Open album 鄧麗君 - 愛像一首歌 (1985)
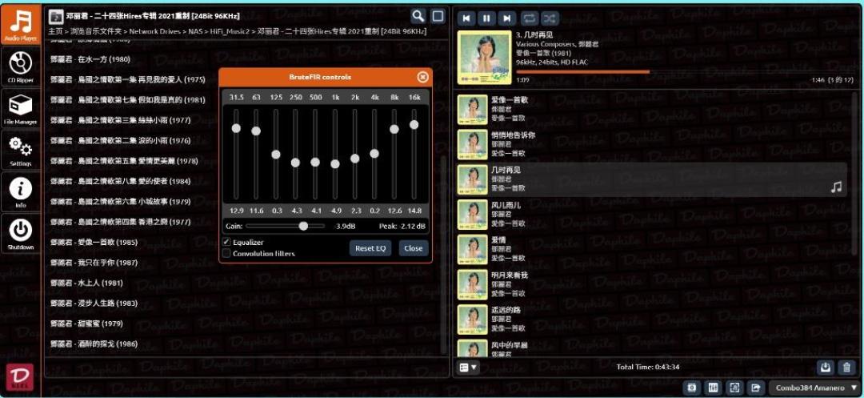Screen dimensions: 864x398 pyautogui.click(x=94, y=242)
